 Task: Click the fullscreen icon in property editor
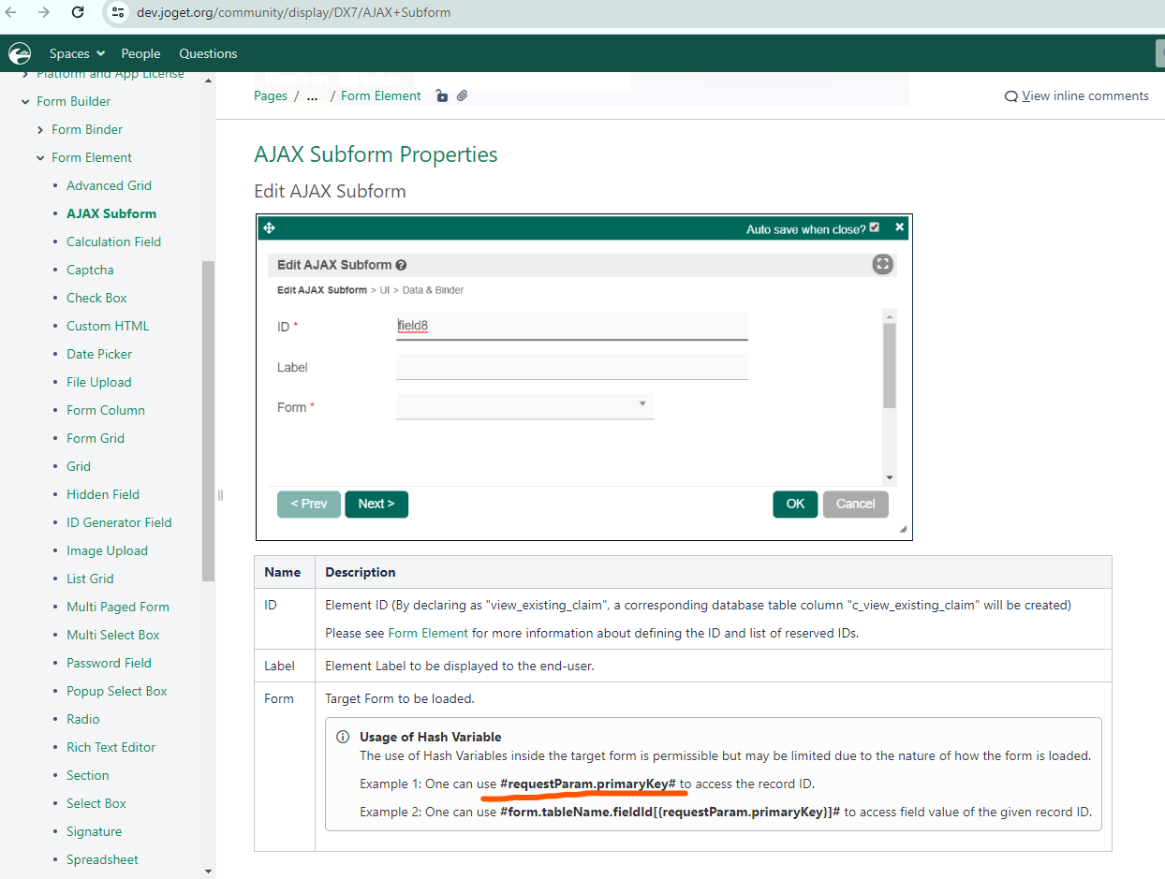tap(882, 264)
